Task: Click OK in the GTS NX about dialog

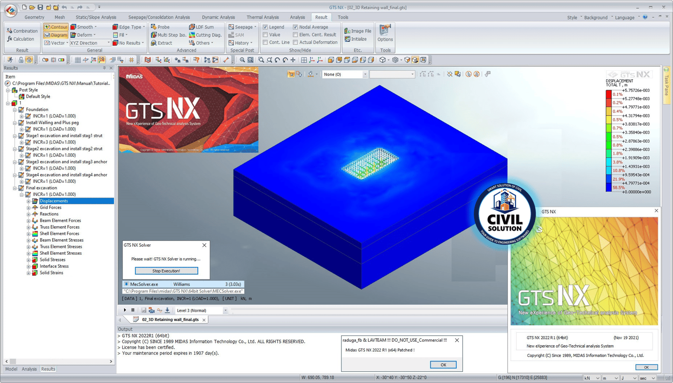Action: [x=647, y=367]
